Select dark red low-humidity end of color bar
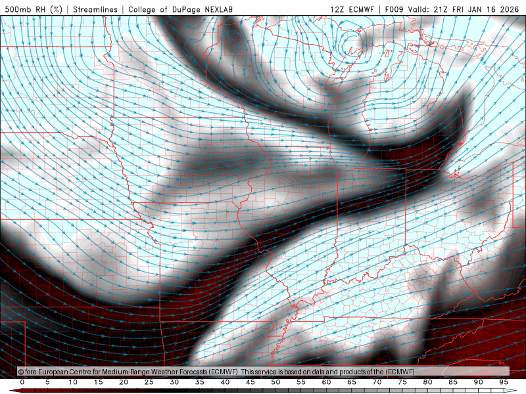 pos(17,391)
